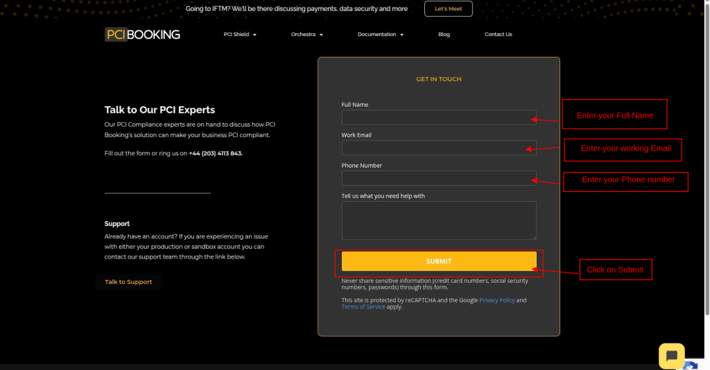Image resolution: width=710 pixels, height=370 pixels.
Task: Open the Orchestra dropdown menu
Action: 306,35
